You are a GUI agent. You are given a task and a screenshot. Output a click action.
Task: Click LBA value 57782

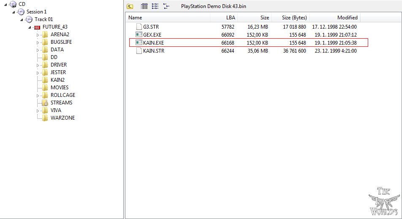click(x=228, y=27)
